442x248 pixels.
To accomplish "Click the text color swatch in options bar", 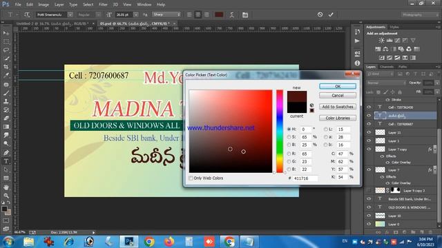I will click(x=219, y=14).
